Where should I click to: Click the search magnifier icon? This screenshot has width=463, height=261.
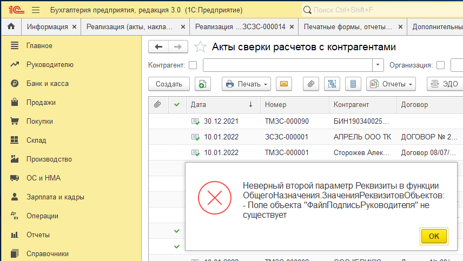(307, 10)
